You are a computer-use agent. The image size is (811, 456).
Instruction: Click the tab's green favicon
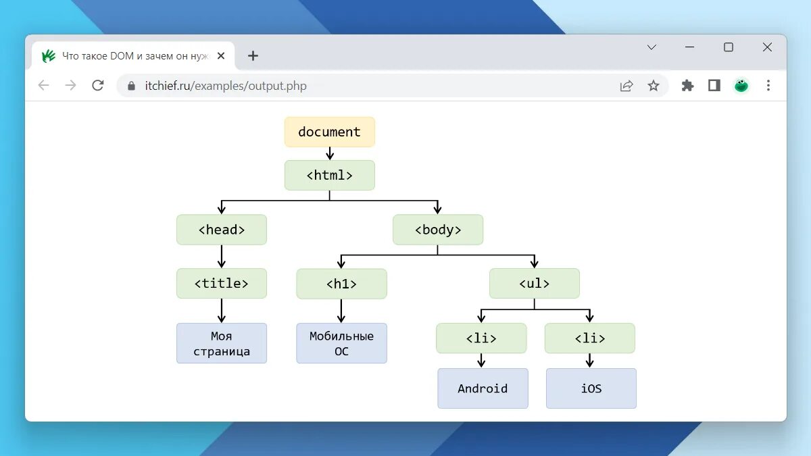pyautogui.click(x=49, y=56)
